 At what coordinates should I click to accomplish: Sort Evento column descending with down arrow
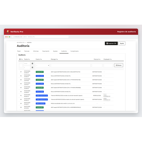point(40,59)
